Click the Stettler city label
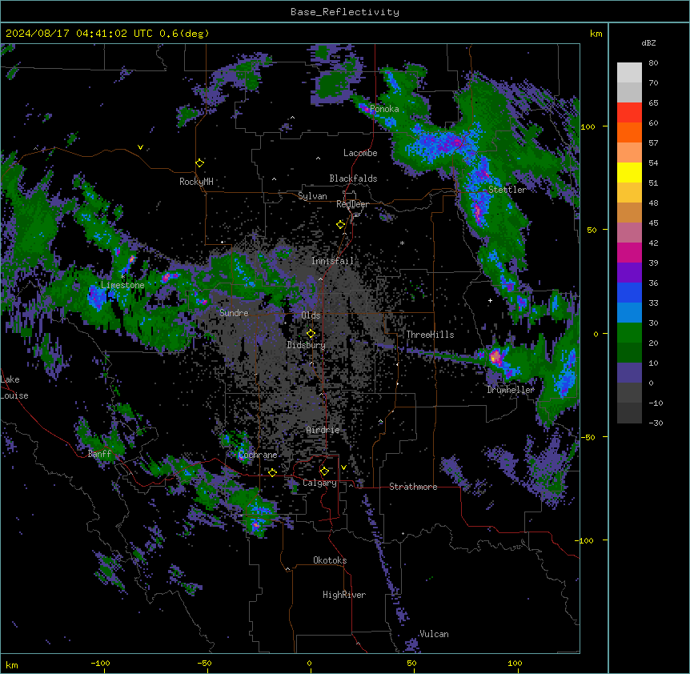Viewport: 690px width, 674px height. click(x=507, y=190)
